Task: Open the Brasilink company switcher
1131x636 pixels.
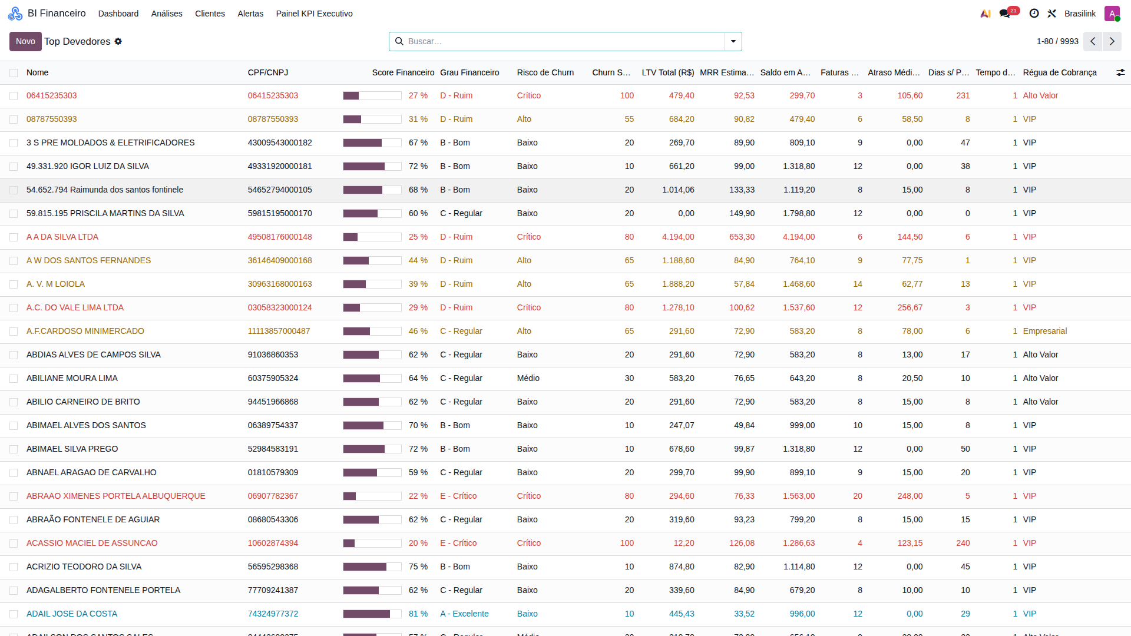Action: (1080, 14)
